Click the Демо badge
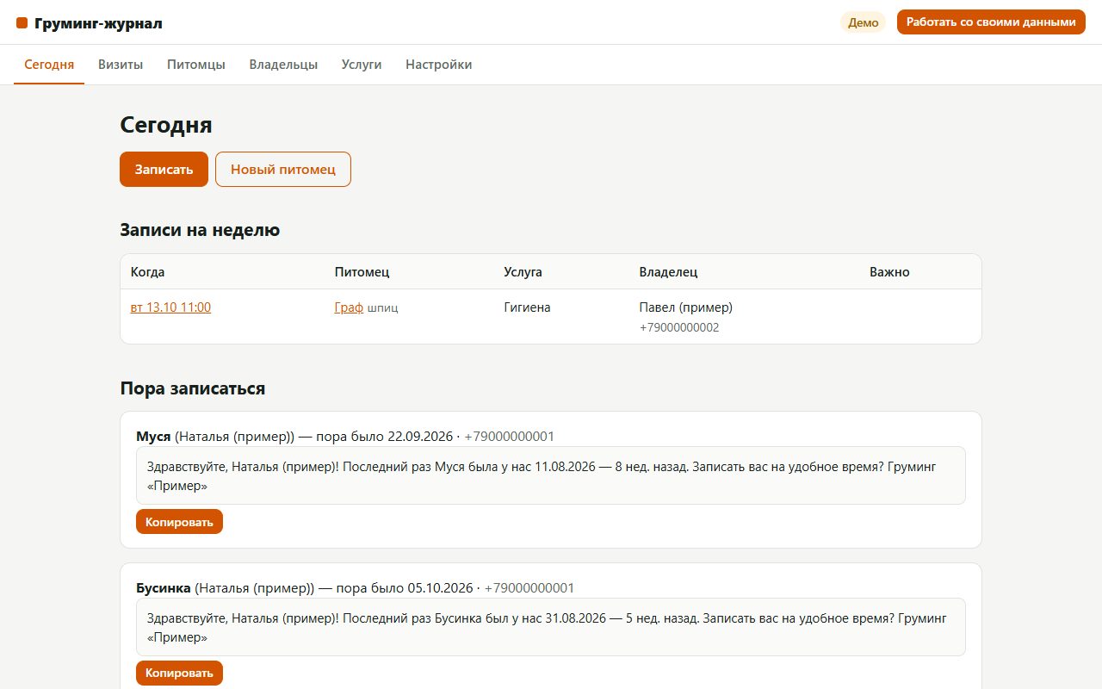Viewport: 1102px width, 689px height. (x=863, y=22)
